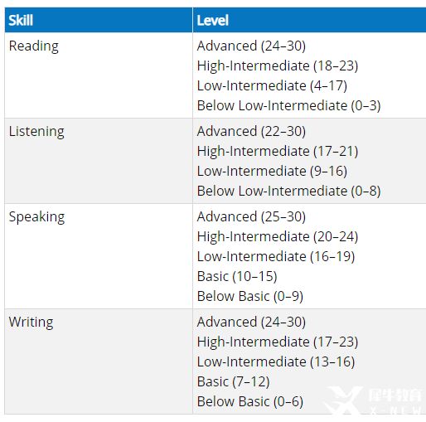Click Listening Advanced (22–30) line
Image resolution: width=426 pixels, height=422 pixels.
251,131
